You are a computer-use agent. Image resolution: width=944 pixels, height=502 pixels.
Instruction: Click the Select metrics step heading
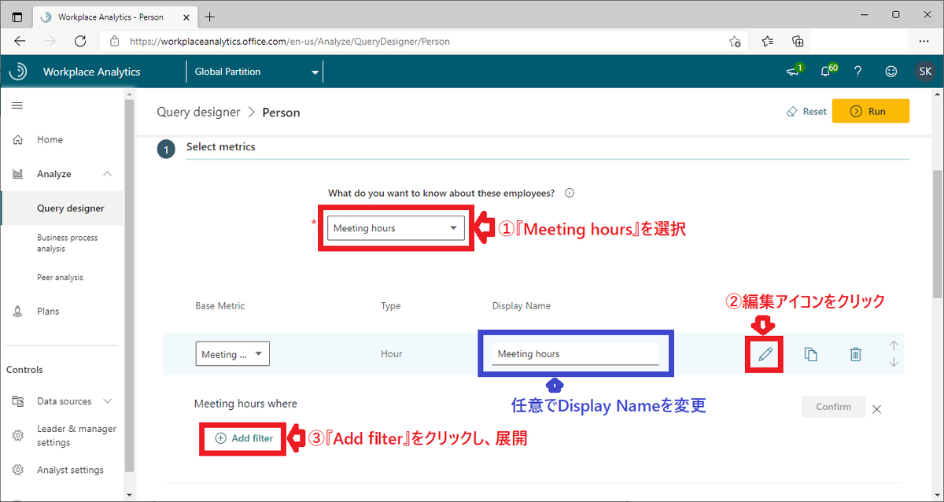tap(220, 146)
